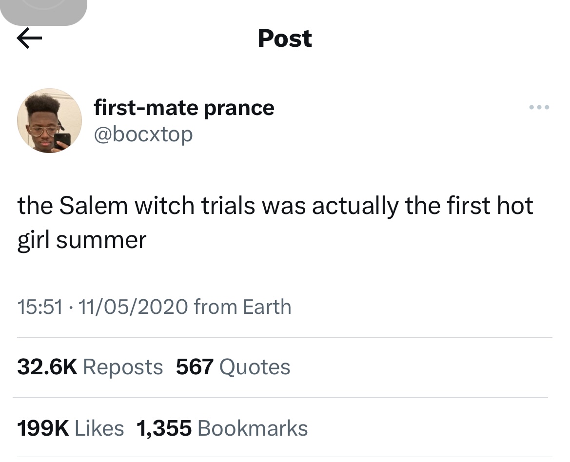Open the post options ellipsis menu
Viewport: 570px width, 462px height.
point(539,107)
